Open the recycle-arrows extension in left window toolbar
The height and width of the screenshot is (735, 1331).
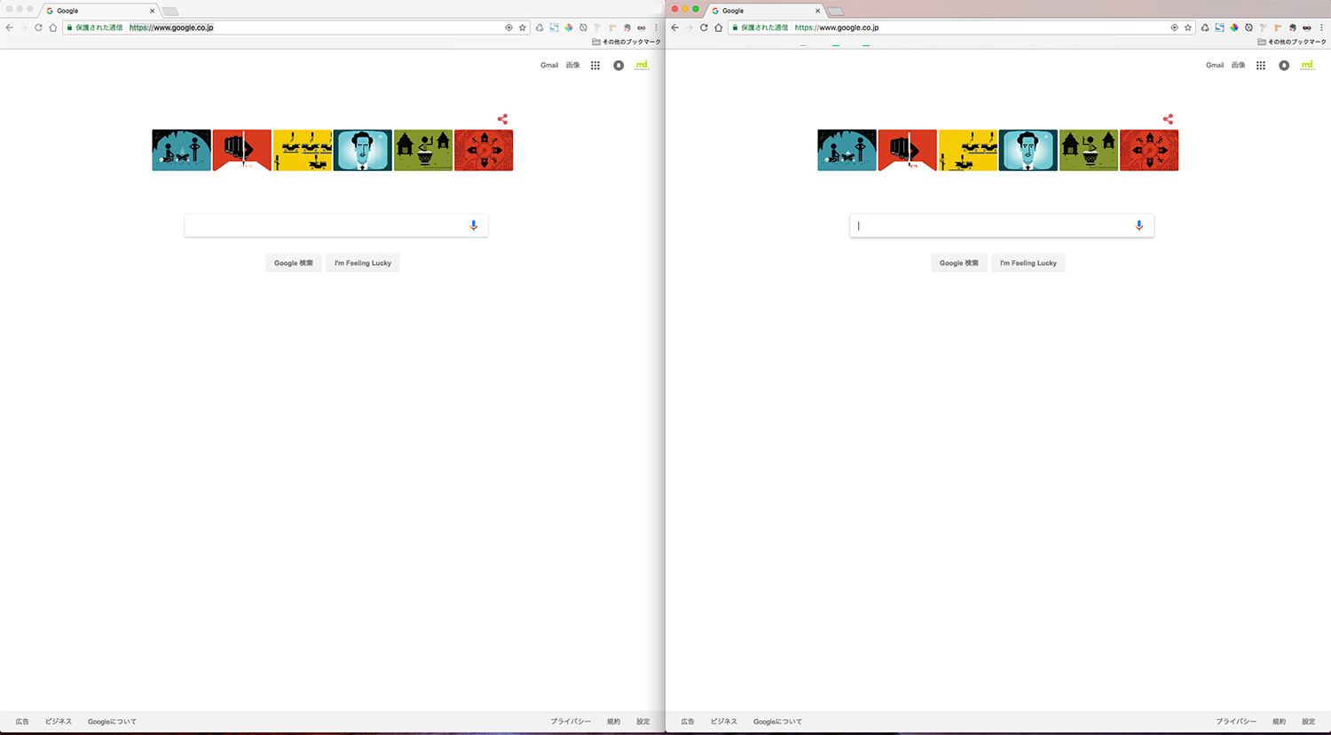[x=539, y=27]
